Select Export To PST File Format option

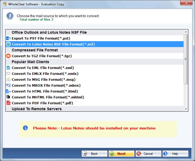pos(94,38)
